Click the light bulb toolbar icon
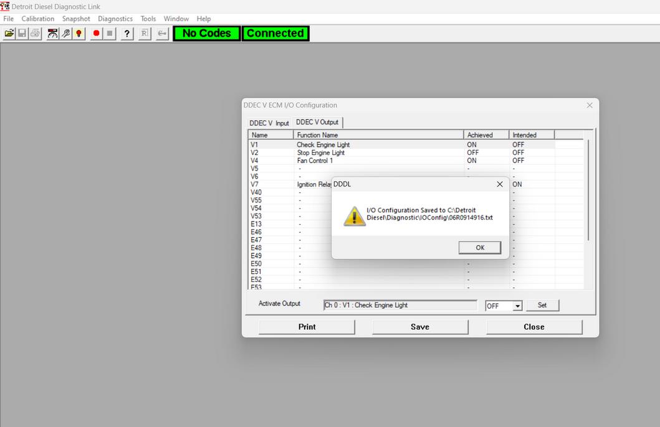 point(79,34)
